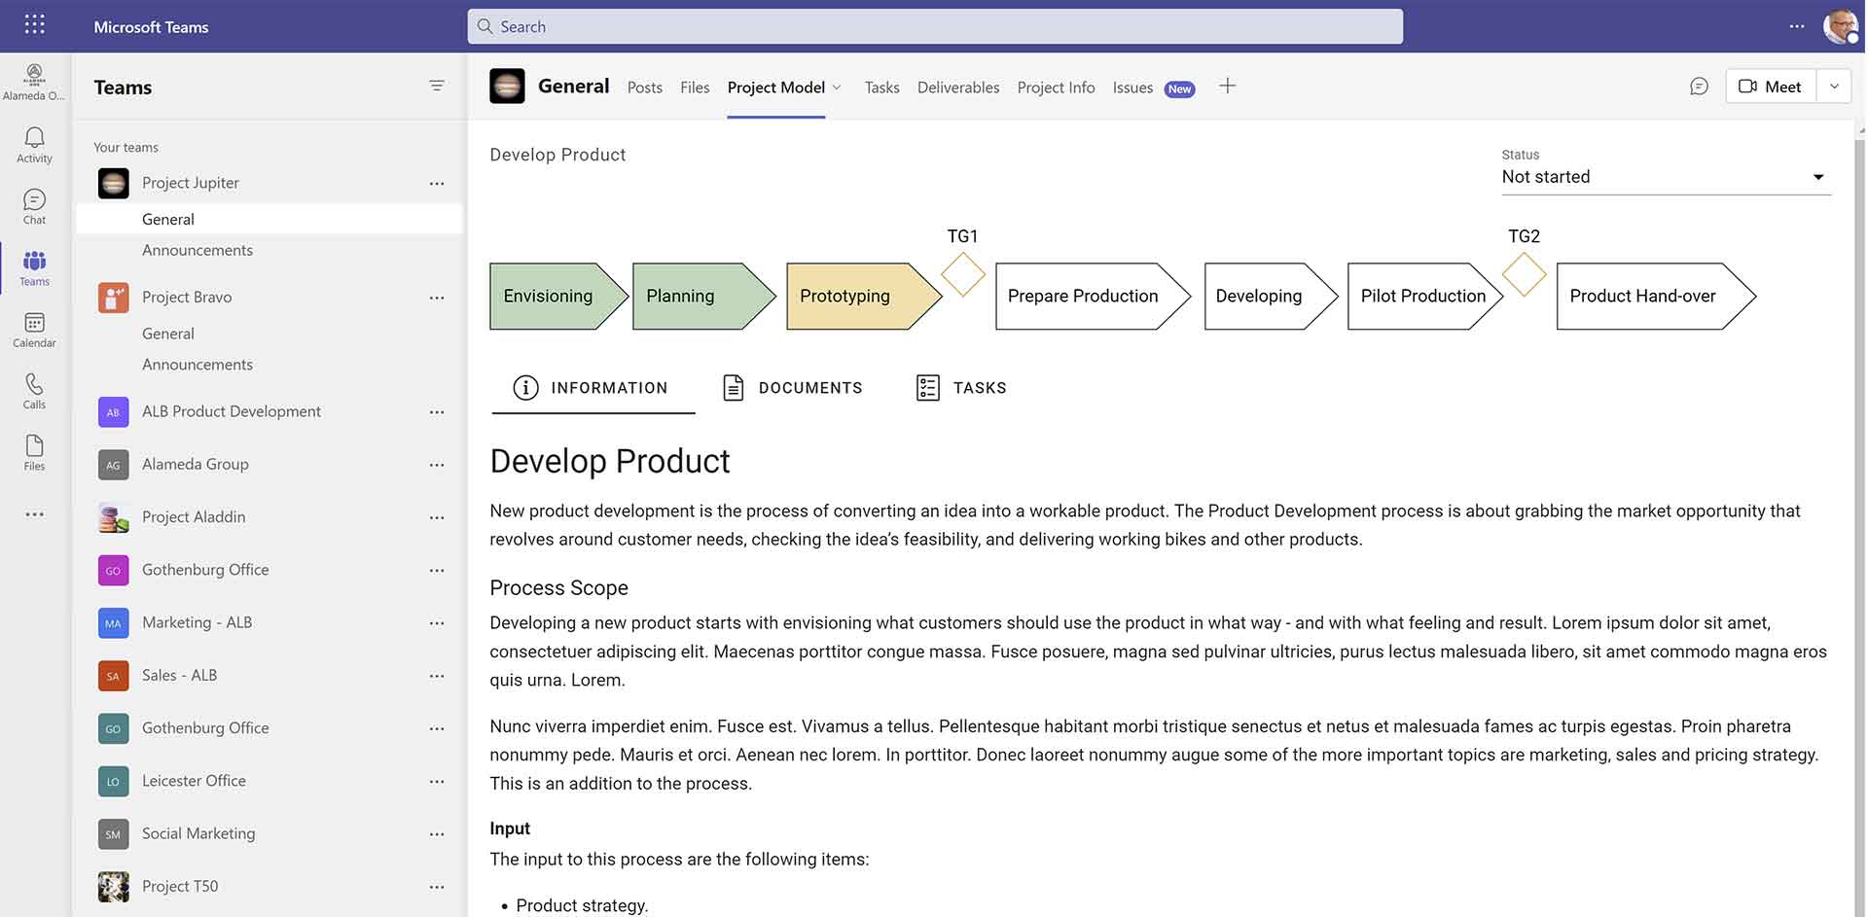Open the channel conversation icon
Viewport: 1868px width, 917px height.
tap(1699, 87)
